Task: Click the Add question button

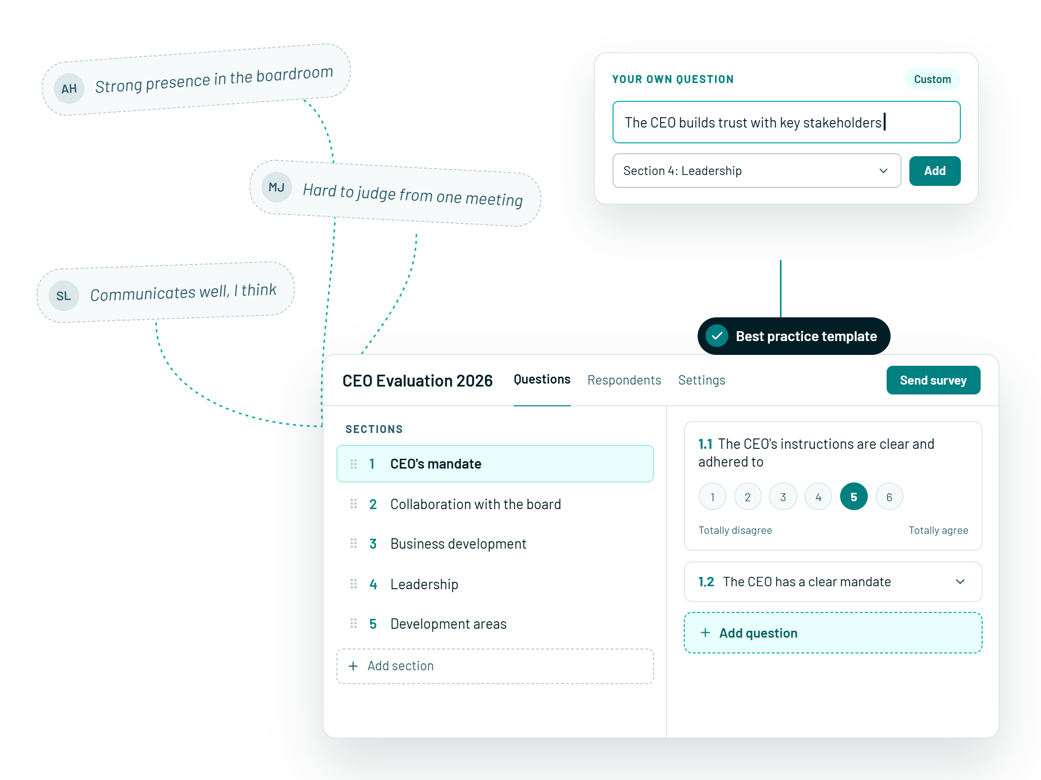Action: tap(833, 633)
